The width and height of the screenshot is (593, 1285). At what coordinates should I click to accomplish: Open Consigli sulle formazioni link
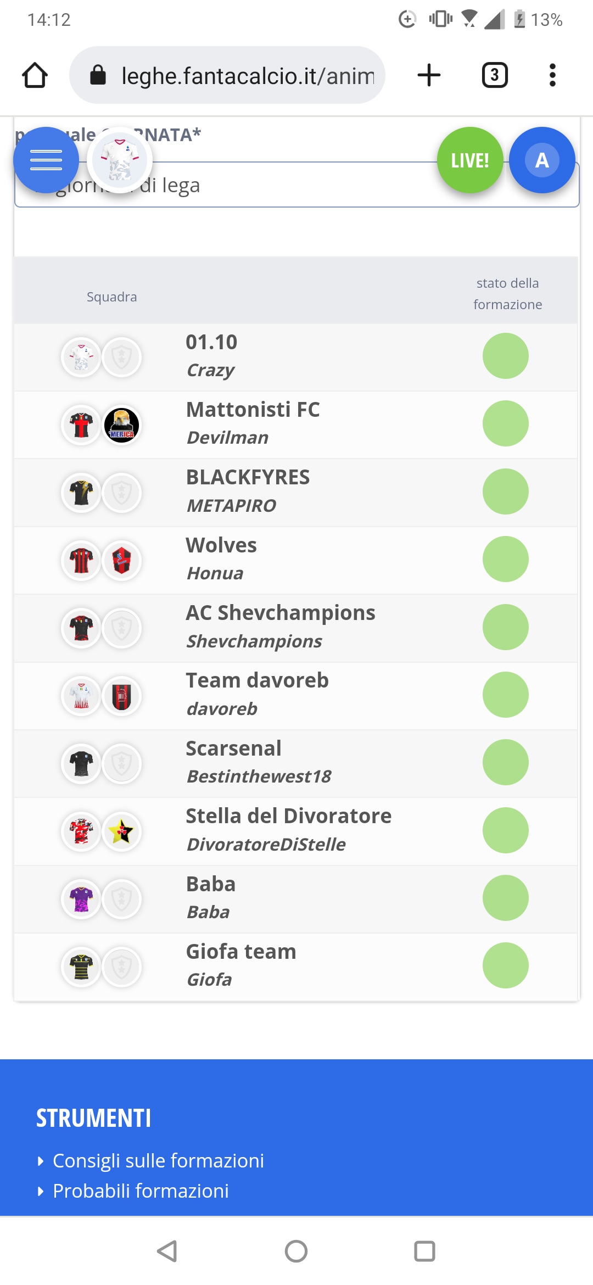pyautogui.click(x=158, y=1161)
